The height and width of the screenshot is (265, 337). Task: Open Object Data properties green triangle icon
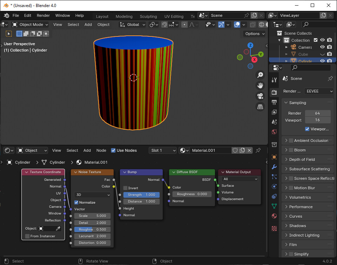click(274, 206)
